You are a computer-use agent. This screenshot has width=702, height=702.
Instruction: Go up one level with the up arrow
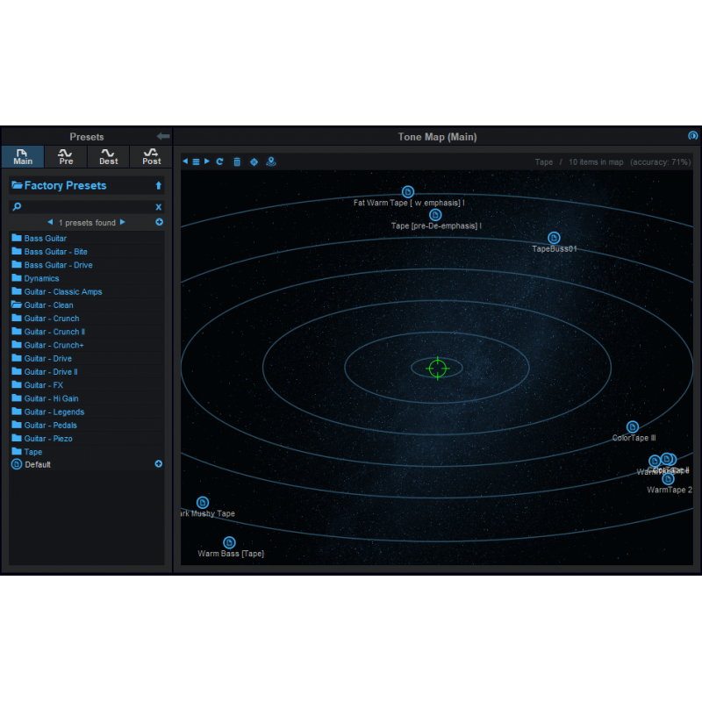coord(159,185)
